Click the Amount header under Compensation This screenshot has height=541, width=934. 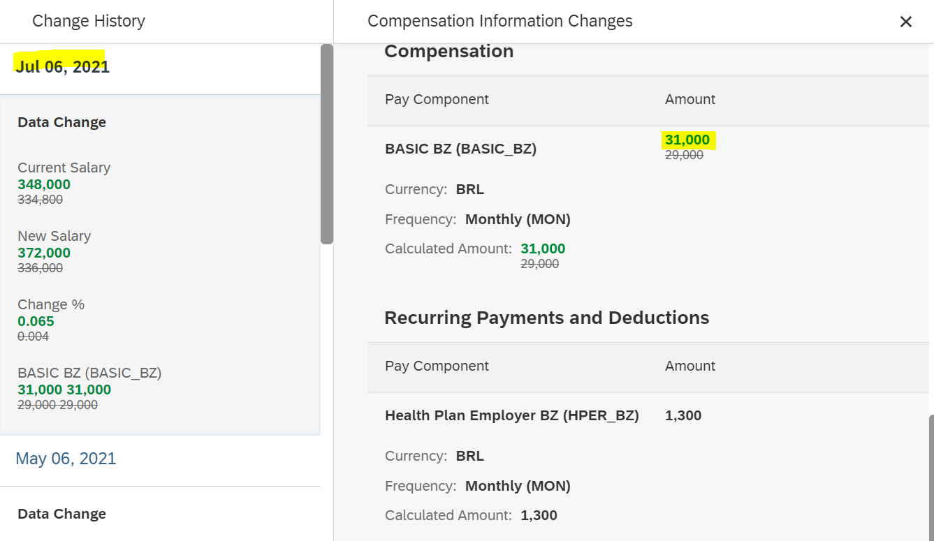point(690,100)
